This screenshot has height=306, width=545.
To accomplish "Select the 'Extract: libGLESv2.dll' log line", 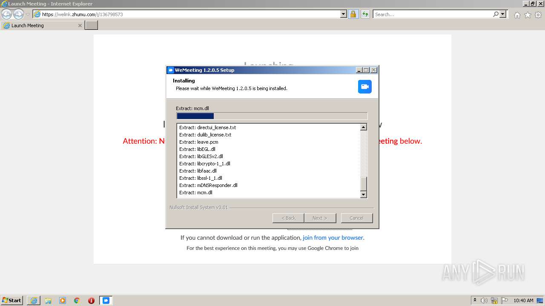I will (201, 156).
